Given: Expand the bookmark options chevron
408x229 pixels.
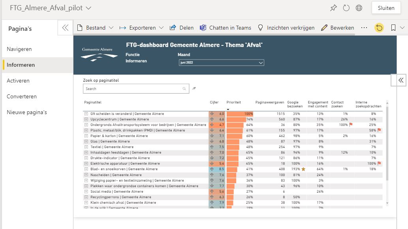Looking at the screenshot, I should point(402,28).
